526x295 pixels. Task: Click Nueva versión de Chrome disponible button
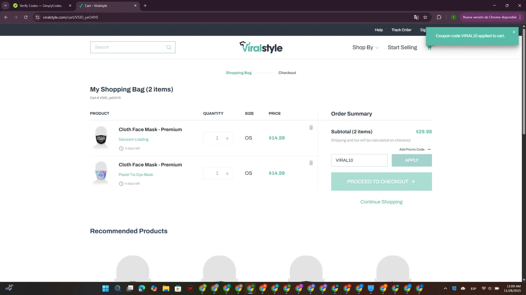pyautogui.click(x=491, y=17)
